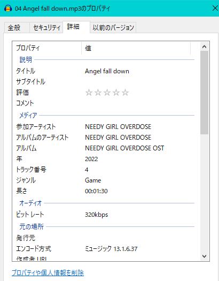Open the セキュリティ tab
This screenshot has height=281, width=219.
46,28
